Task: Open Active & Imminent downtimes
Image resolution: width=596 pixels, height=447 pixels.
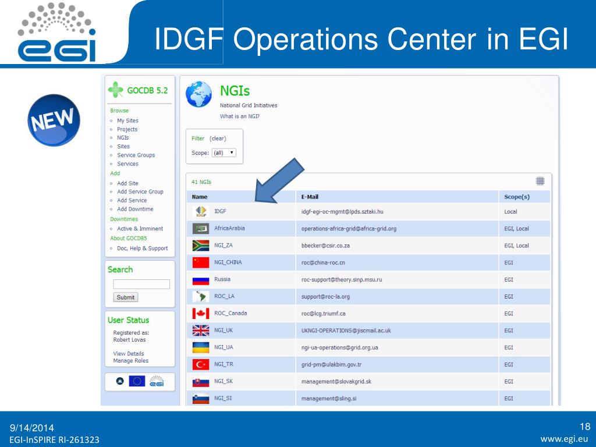Action: 140,228
